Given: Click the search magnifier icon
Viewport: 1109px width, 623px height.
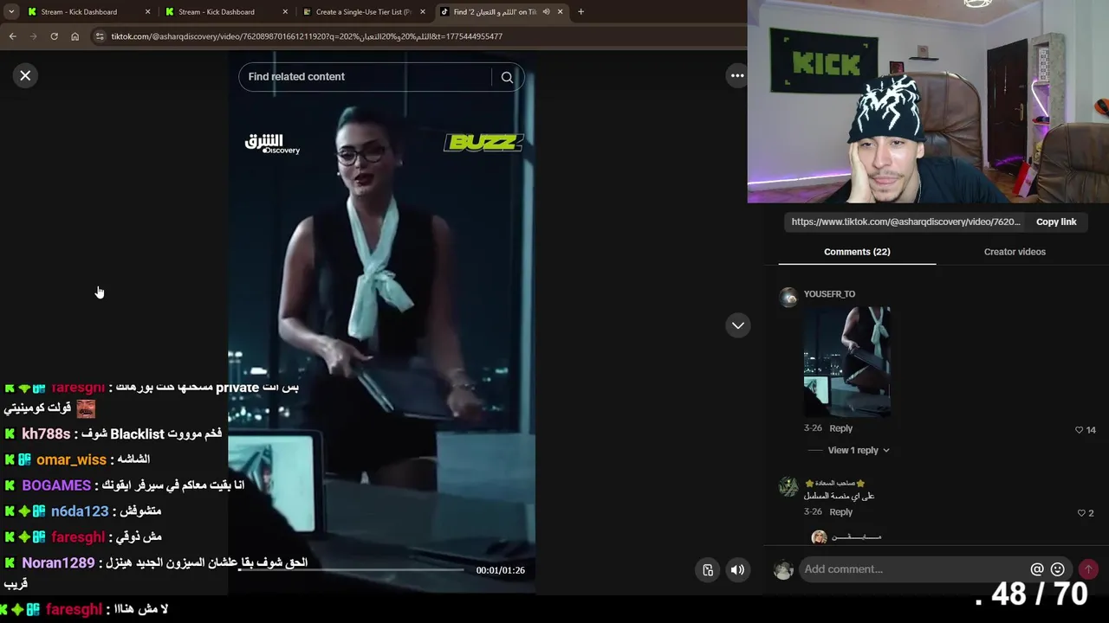Looking at the screenshot, I should click(x=507, y=77).
